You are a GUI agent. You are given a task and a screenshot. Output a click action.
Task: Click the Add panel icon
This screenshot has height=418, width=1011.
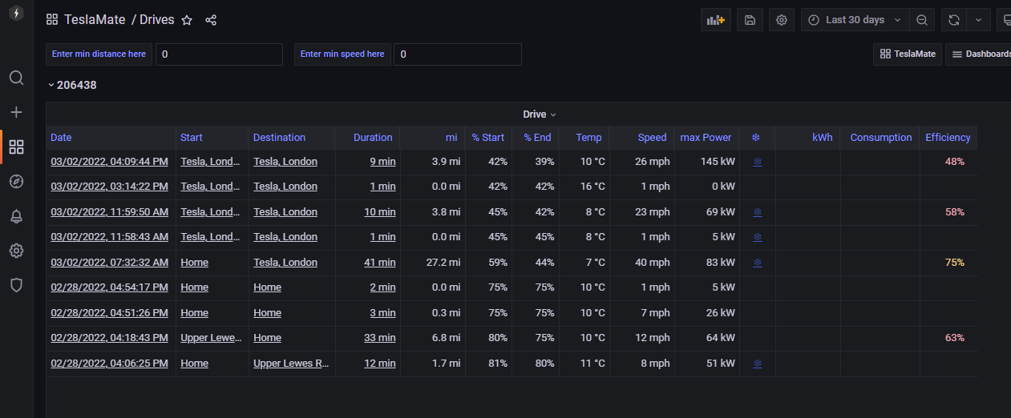(x=715, y=20)
